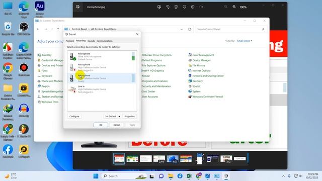Open Network and Sharing Center link
The image size is (322, 181).
[208, 76]
